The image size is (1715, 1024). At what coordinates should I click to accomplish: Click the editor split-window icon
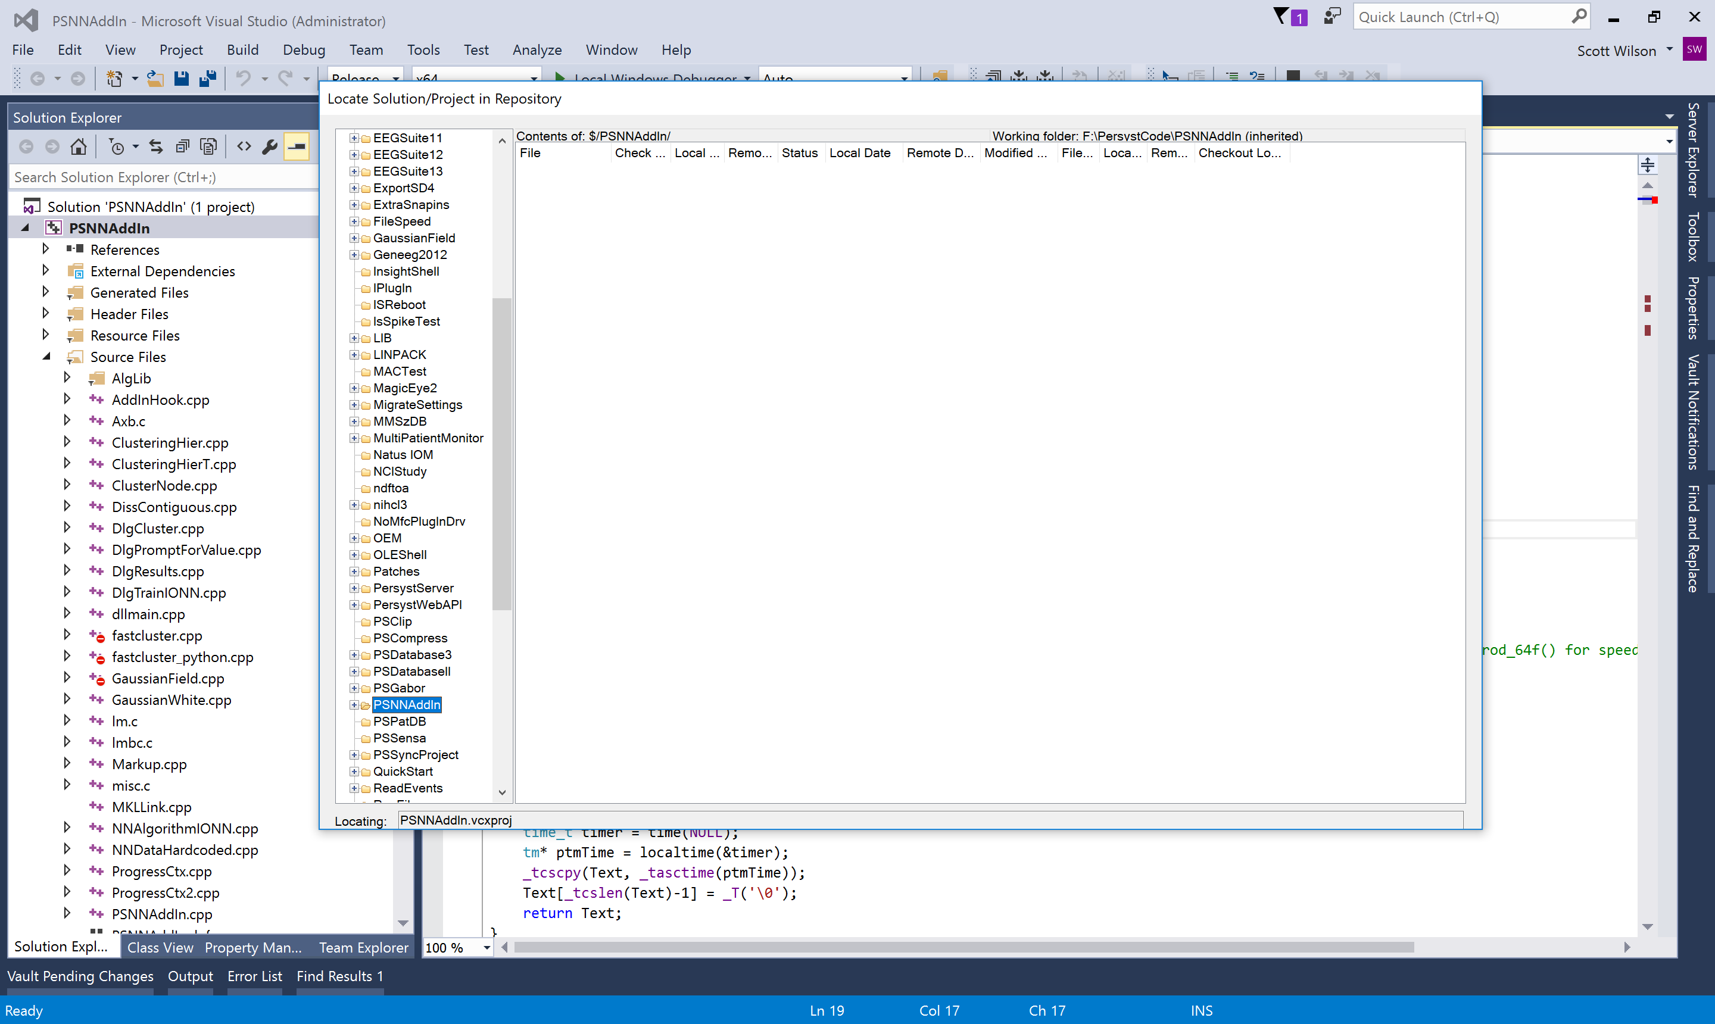coord(1647,165)
